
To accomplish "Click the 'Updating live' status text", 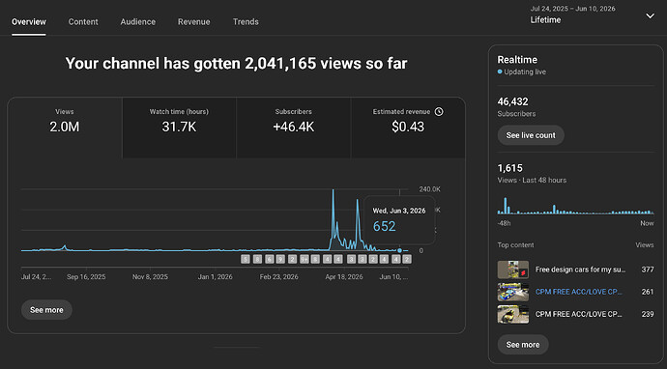I will pos(525,71).
